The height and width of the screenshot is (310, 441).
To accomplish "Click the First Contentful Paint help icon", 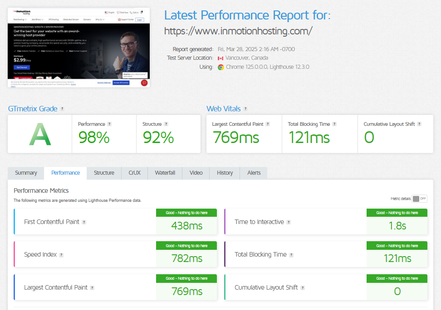I will 84,222.
